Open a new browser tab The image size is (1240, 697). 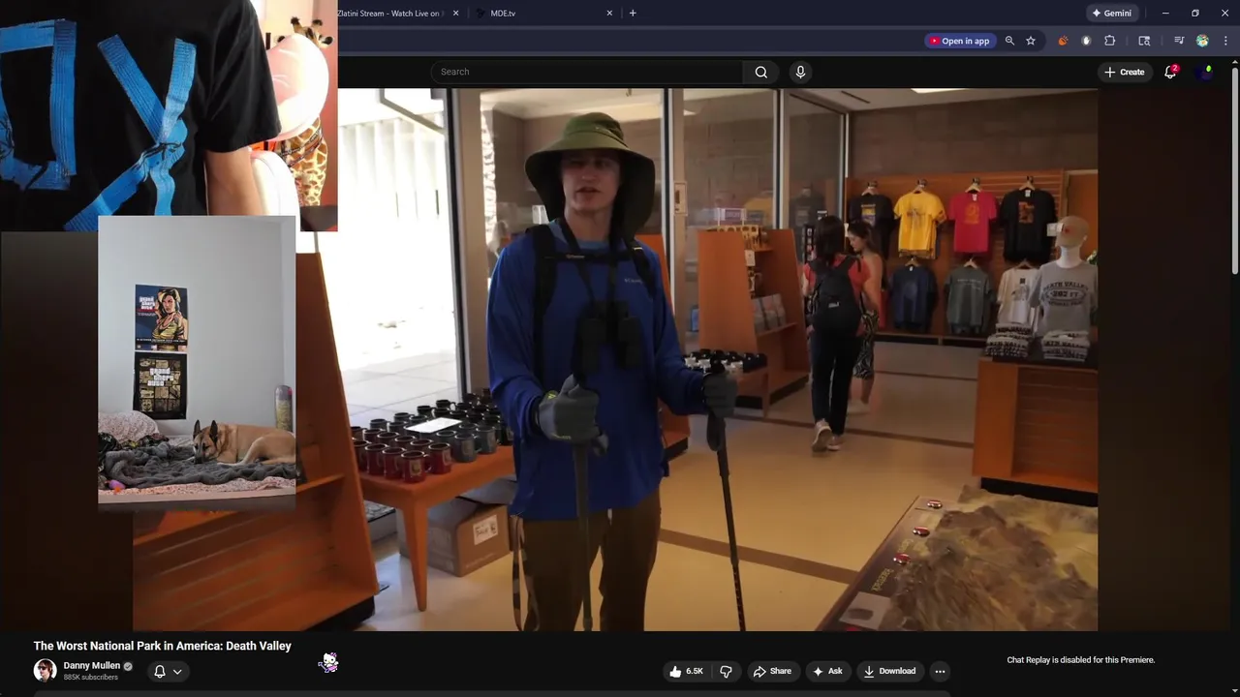[633, 13]
